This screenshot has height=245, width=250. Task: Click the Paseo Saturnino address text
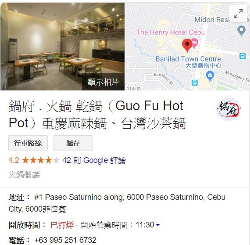117,203
